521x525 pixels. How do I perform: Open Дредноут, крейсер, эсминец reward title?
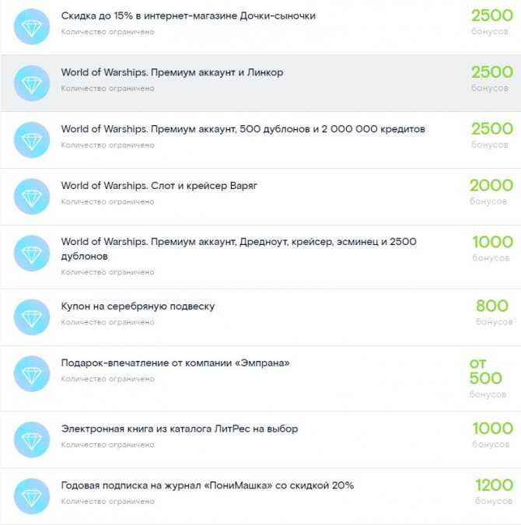pyautogui.click(x=239, y=249)
